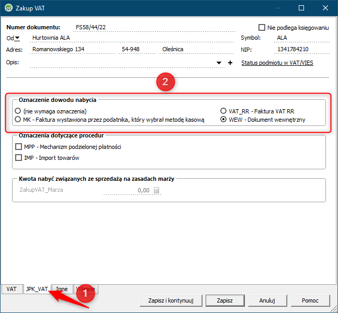This screenshot has width=338, height=313.
Task: Enable 'Nie podlega księgowaniu' checkbox
Action: pos(262,27)
